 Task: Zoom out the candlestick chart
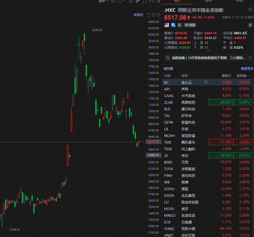tap(153, 15)
